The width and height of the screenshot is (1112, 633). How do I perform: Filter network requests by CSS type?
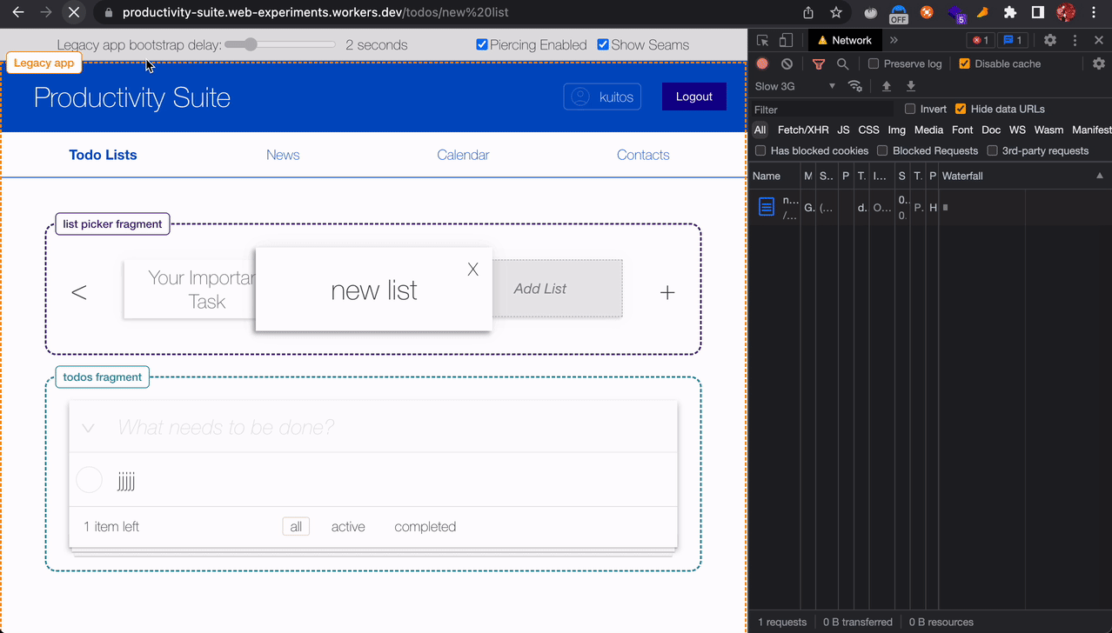coord(868,130)
